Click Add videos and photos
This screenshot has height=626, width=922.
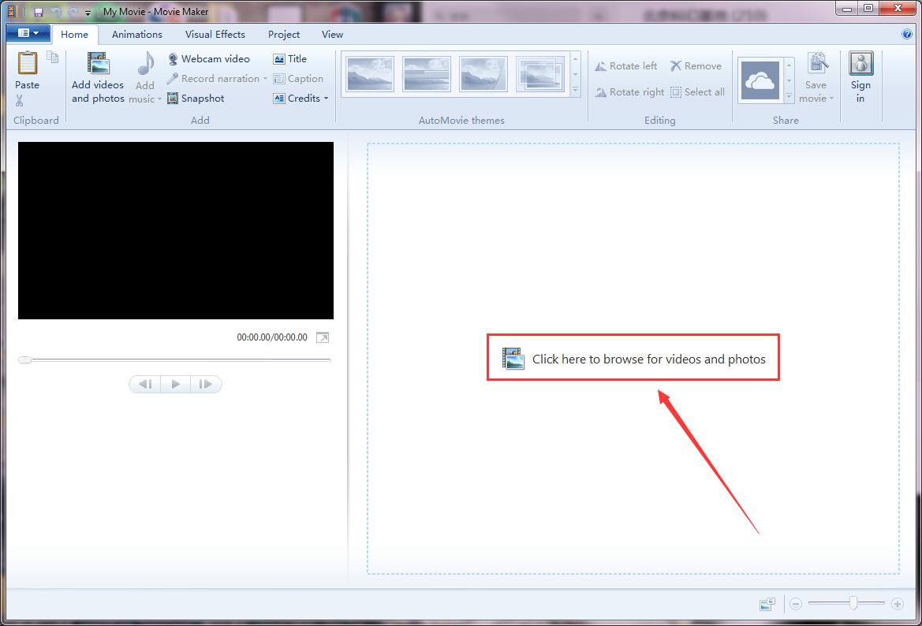pos(98,77)
